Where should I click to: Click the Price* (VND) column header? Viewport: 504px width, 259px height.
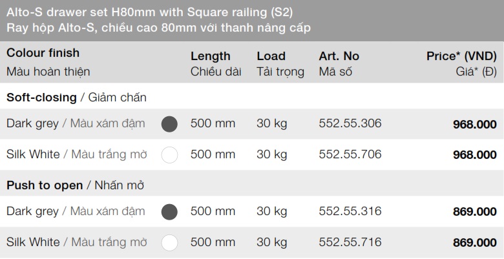tap(461, 56)
